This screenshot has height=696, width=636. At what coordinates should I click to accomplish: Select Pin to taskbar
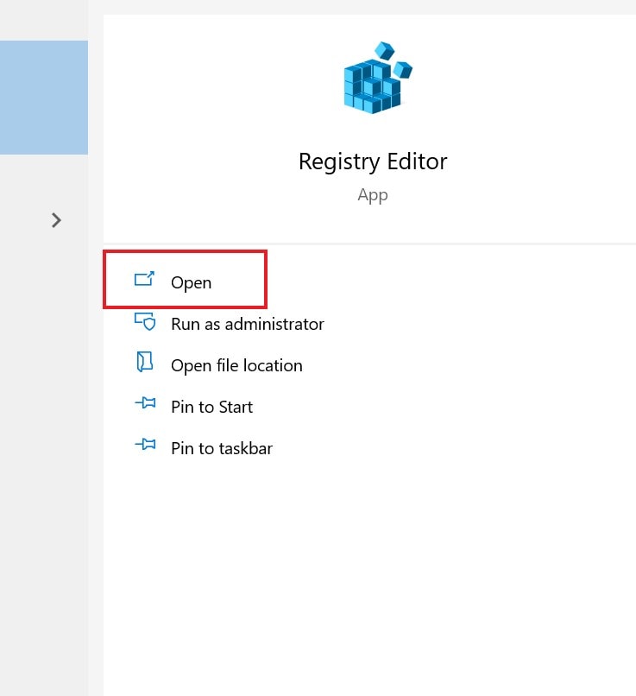pos(222,448)
